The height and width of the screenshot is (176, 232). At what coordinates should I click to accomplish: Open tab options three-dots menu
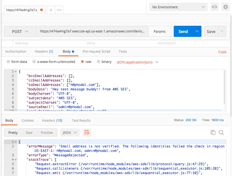coord(59,10)
